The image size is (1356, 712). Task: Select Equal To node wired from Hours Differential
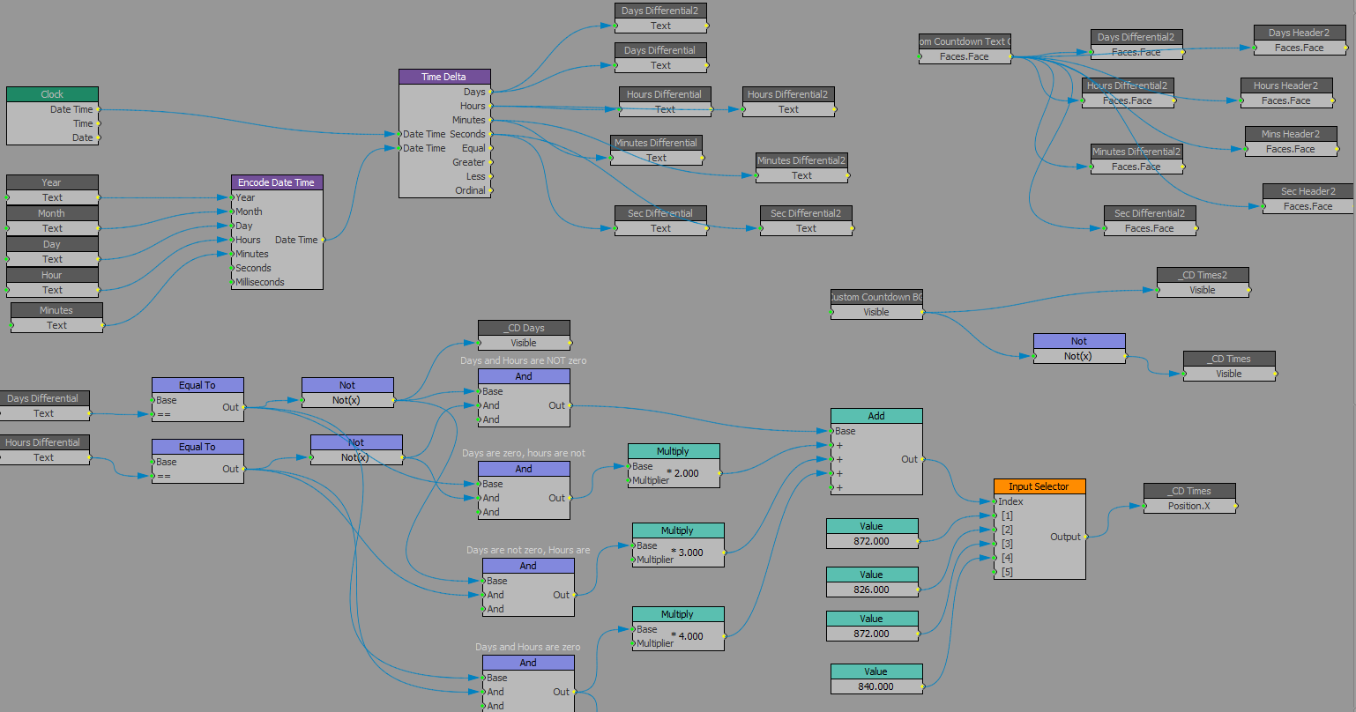[197, 461]
